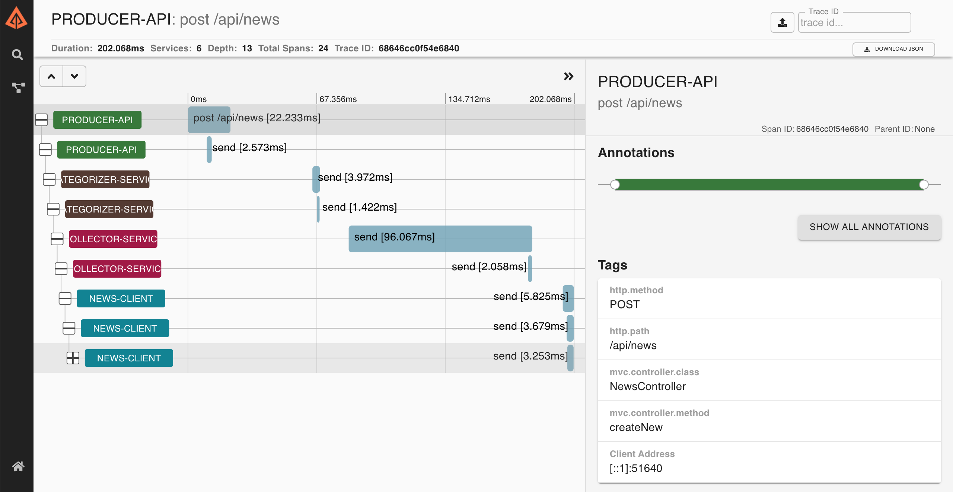
Task: Expand the last NEWS-CLIENT span children
Action: (x=73, y=358)
